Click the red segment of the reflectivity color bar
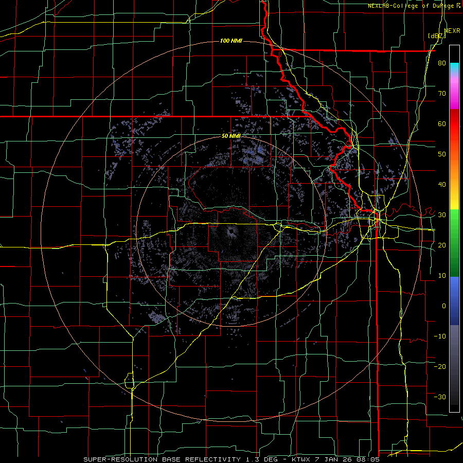The image size is (463, 463). tap(454, 124)
